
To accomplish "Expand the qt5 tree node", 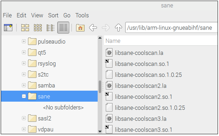I will coord(24,52).
